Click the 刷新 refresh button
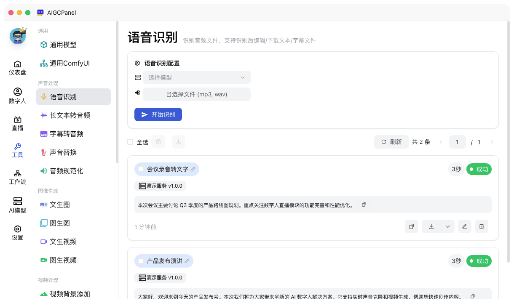This screenshot has height=303, width=514. (391, 142)
